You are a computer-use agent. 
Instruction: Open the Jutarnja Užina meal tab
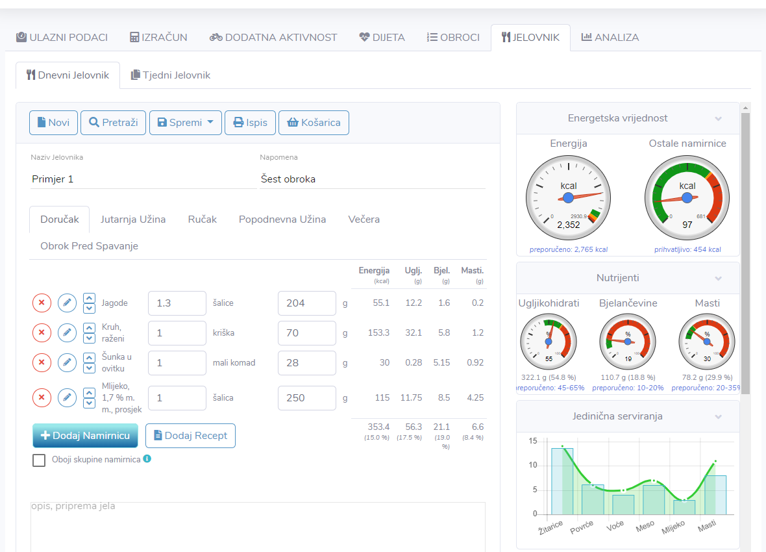point(133,220)
